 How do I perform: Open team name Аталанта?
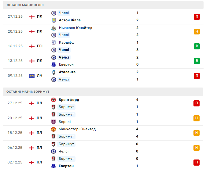tap(67, 72)
